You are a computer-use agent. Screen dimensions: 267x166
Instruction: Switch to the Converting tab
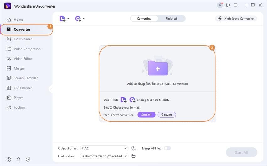click(144, 19)
